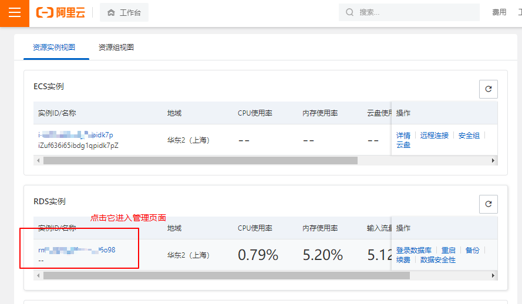The width and height of the screenshot is (522, 304).
Task: Click 华东2（上海） in the ECS row
Action: (x=188, y=140)
